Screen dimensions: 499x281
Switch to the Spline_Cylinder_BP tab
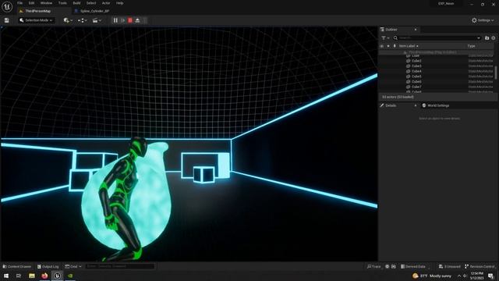click(94, 11)
